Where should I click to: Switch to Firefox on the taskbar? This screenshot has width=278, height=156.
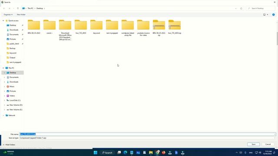coord(163,153)
